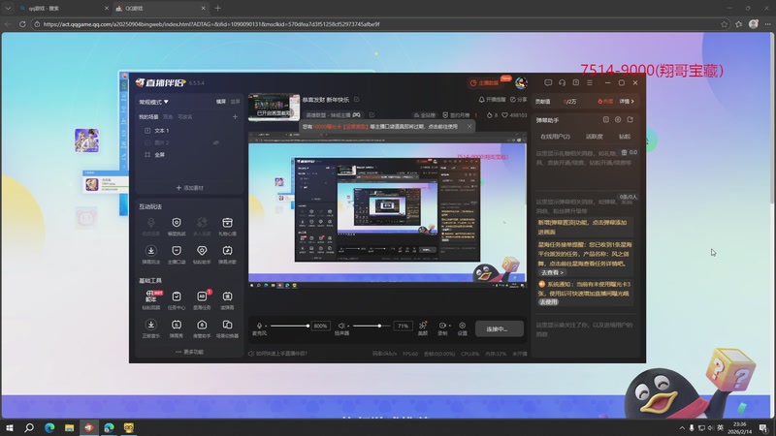Open the 主播口袋 pocket tool
This screenshot has width=776, height=436.
click(177, 255)
